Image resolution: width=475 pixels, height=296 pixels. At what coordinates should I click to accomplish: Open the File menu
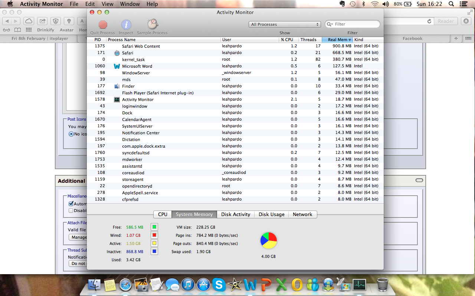click(x=74, y=4)
